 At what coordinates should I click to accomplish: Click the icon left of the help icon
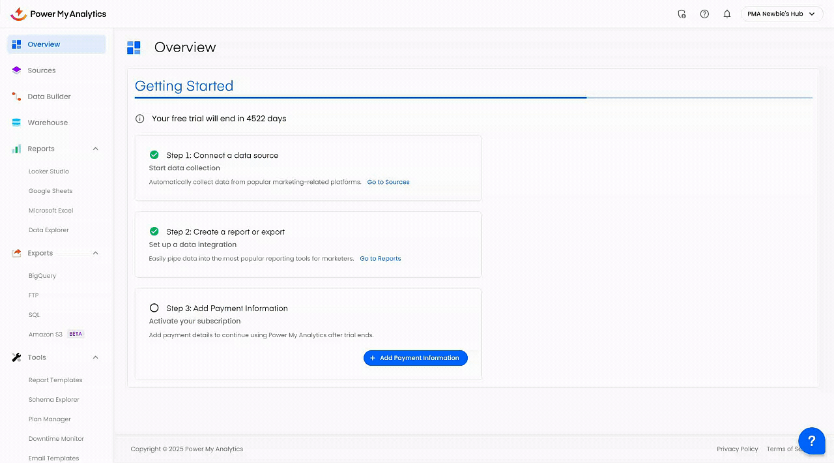click(x=682, y=14)
